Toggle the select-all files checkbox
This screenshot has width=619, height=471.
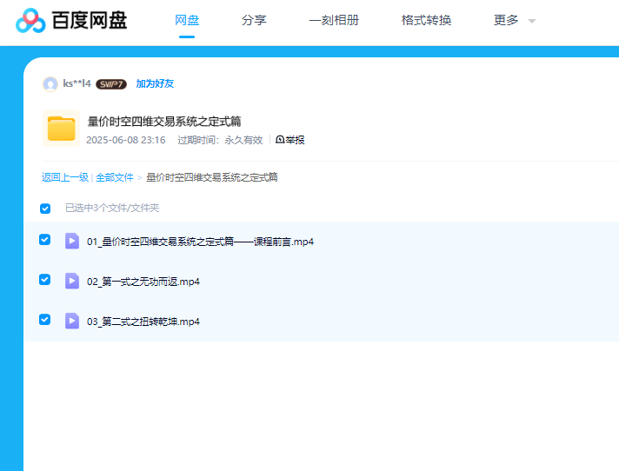click(45, 209)
